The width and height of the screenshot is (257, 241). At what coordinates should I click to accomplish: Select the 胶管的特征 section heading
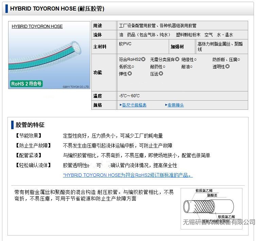pyautogui.click(x=30, y=125)
